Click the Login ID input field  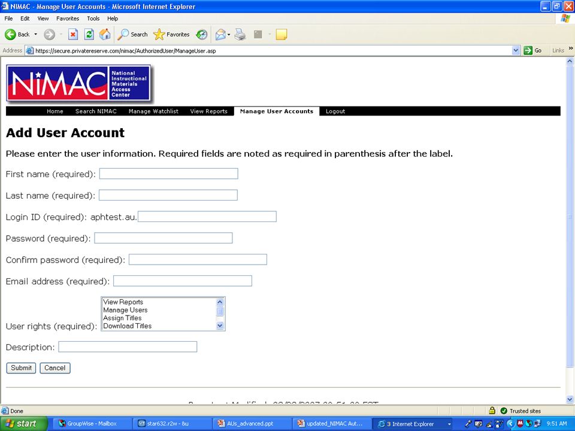point(207,217)
